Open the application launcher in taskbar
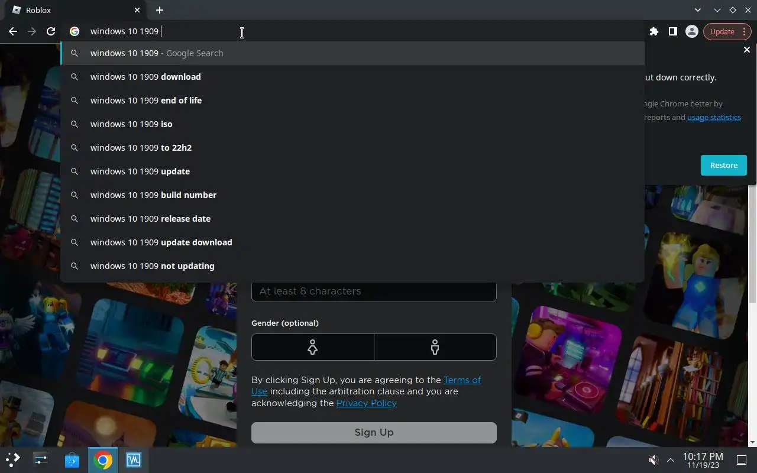 click(x=13, y=459)
